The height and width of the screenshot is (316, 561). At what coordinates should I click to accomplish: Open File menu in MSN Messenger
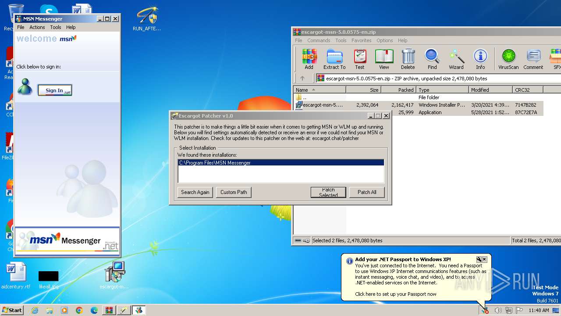[21, 27]
